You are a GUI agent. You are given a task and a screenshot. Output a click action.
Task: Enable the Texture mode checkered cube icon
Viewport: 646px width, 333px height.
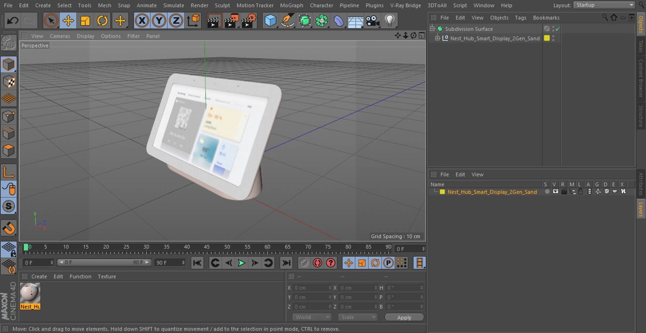[9, 82]
